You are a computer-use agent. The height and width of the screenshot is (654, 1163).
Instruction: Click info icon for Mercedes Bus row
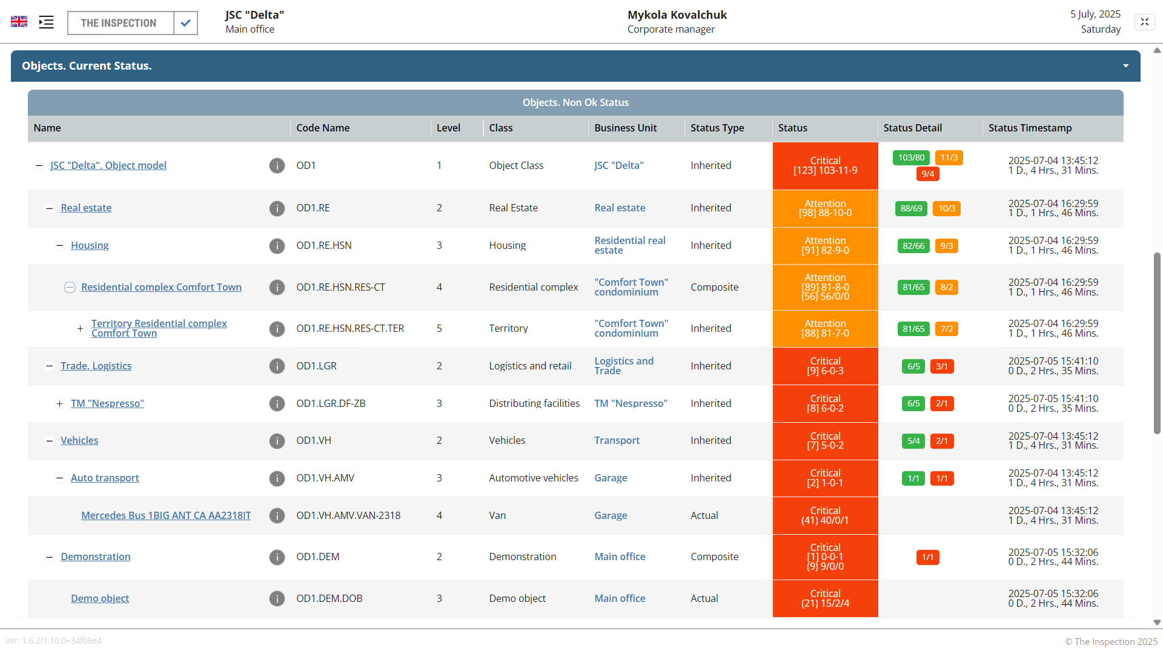click(277, 516)
